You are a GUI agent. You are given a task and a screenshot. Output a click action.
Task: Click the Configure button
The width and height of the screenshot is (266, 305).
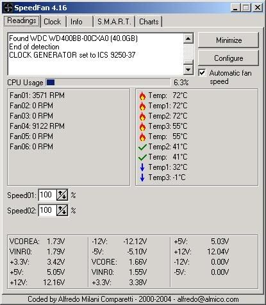click(228, 58)
